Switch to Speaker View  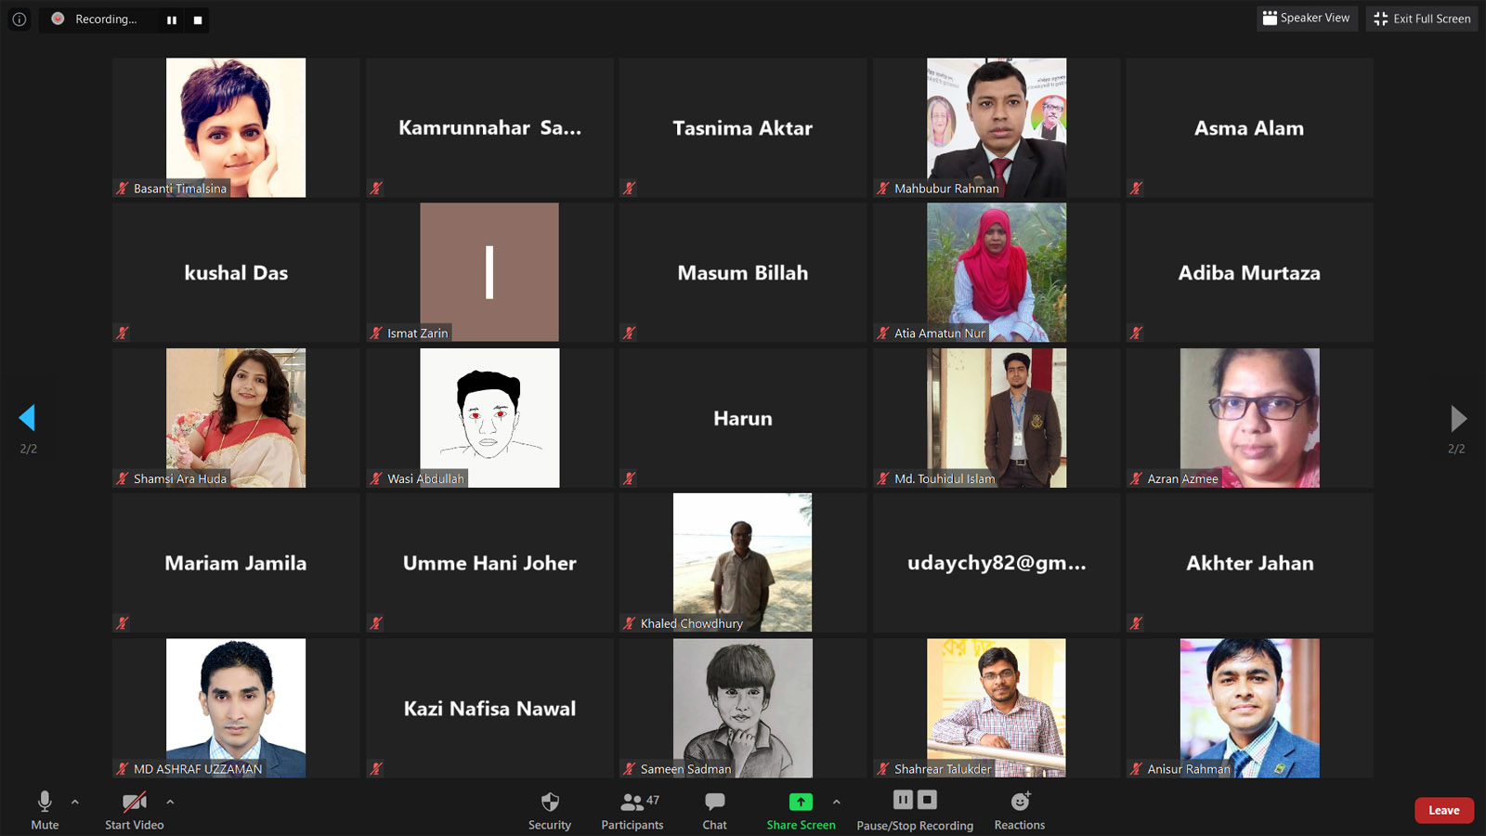click(1307, 18)
